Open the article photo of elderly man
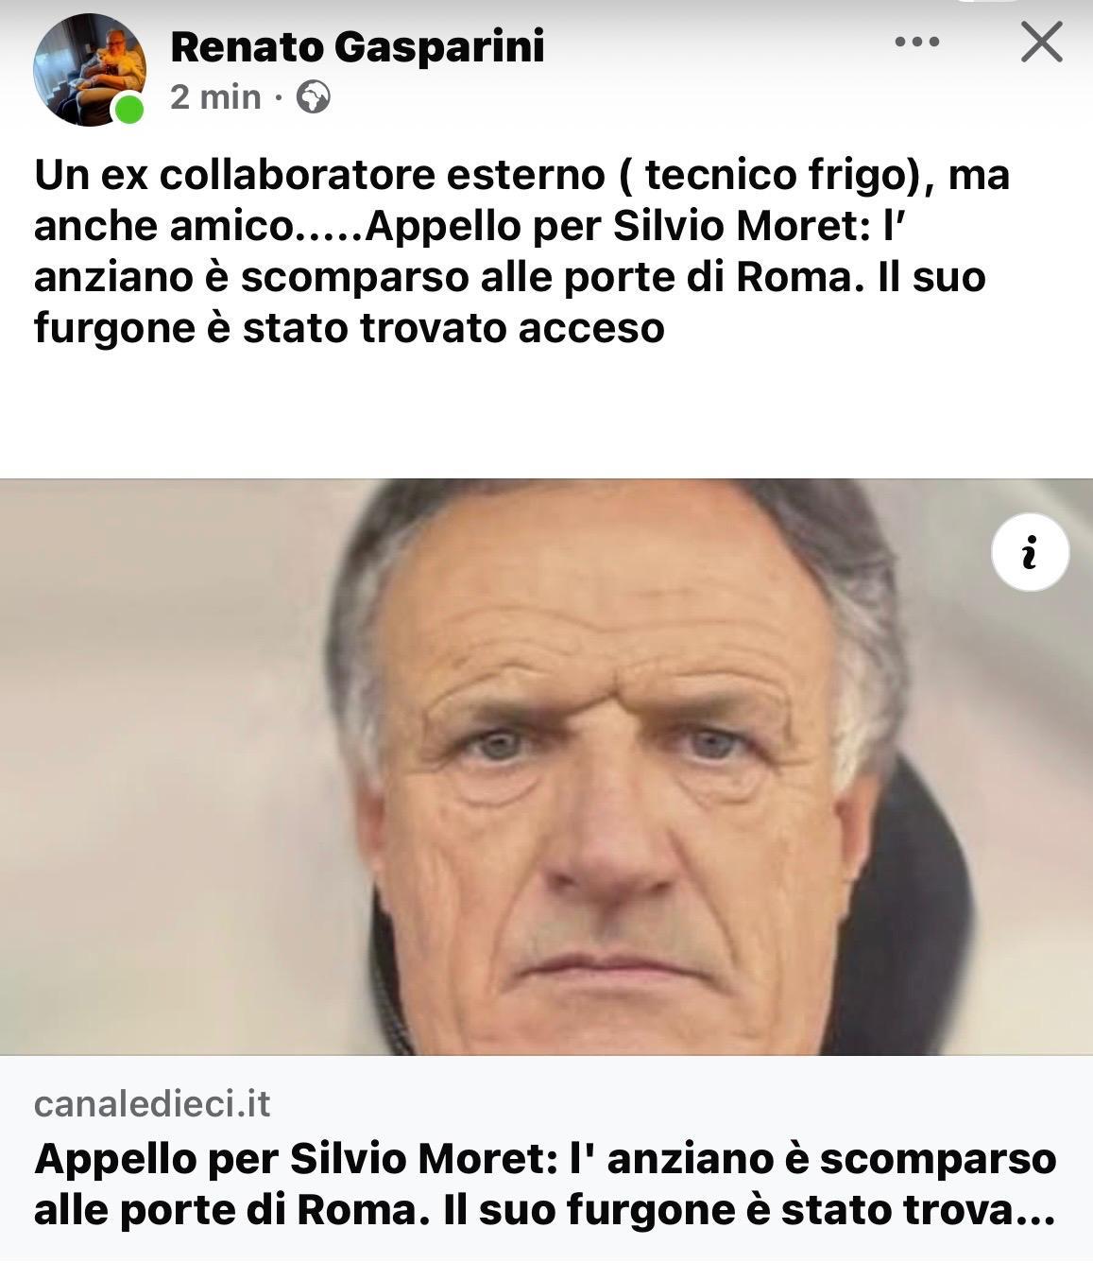The width and height of the screenshot is (1093, 1280). pos(546,767)
